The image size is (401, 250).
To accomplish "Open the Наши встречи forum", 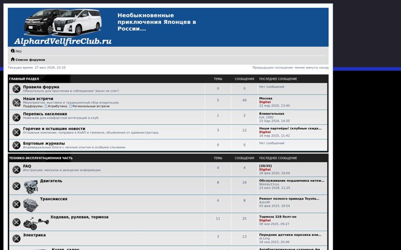I will pyautogui.click(x=38, y=99).
